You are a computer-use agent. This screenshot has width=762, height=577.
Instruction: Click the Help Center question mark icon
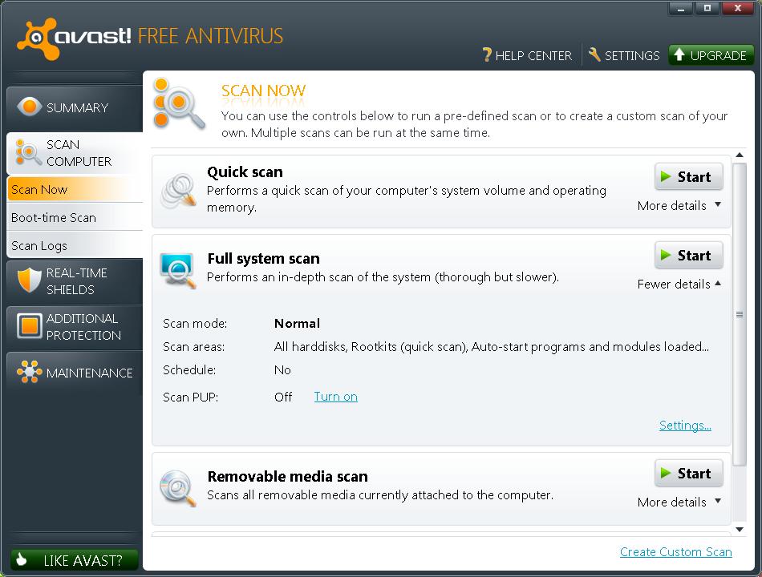(487, 54)
